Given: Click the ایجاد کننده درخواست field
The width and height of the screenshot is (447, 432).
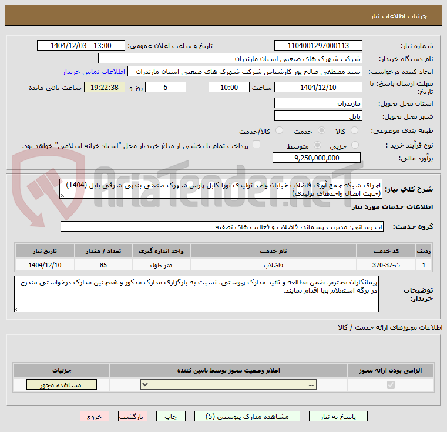Looking at the screenshot, I should coord(244,71).
